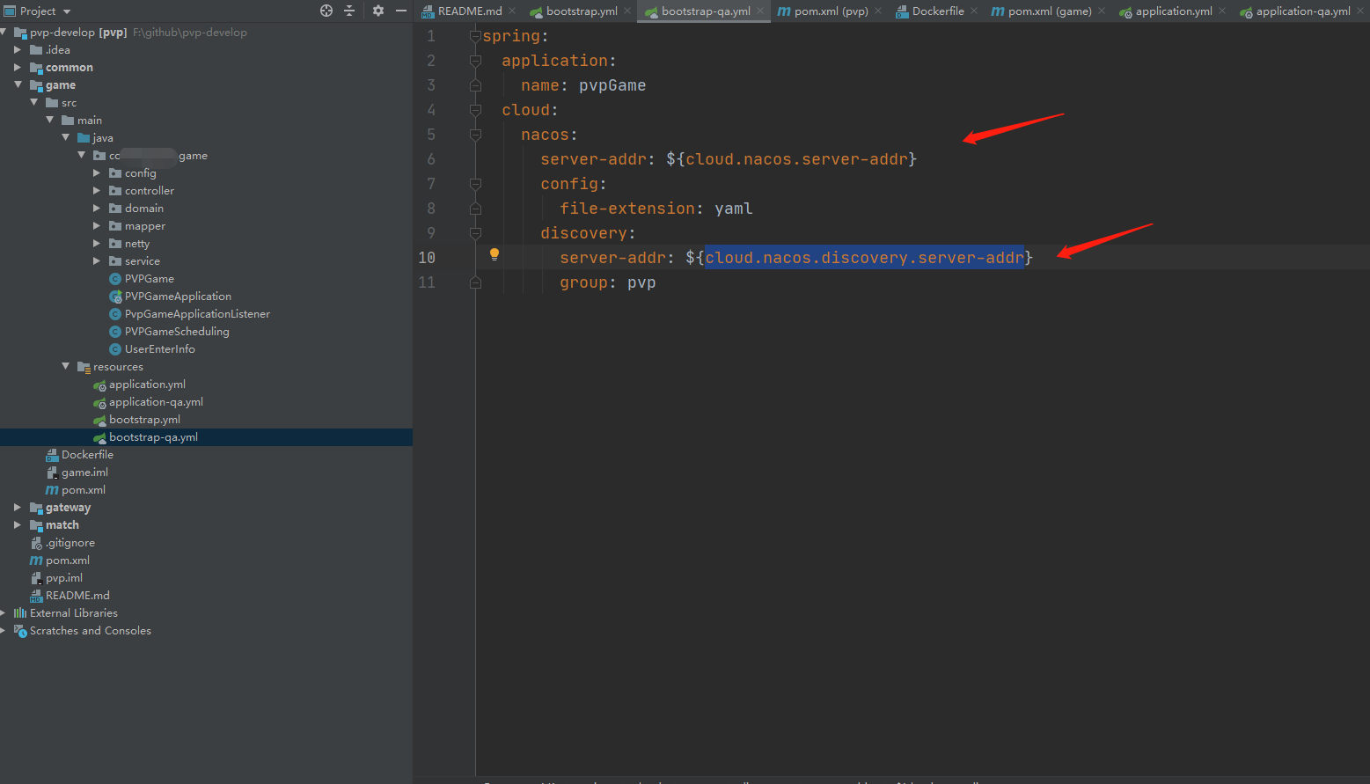Click the locate/select opened file icon

pyautogui.click(x=326, y=11)
